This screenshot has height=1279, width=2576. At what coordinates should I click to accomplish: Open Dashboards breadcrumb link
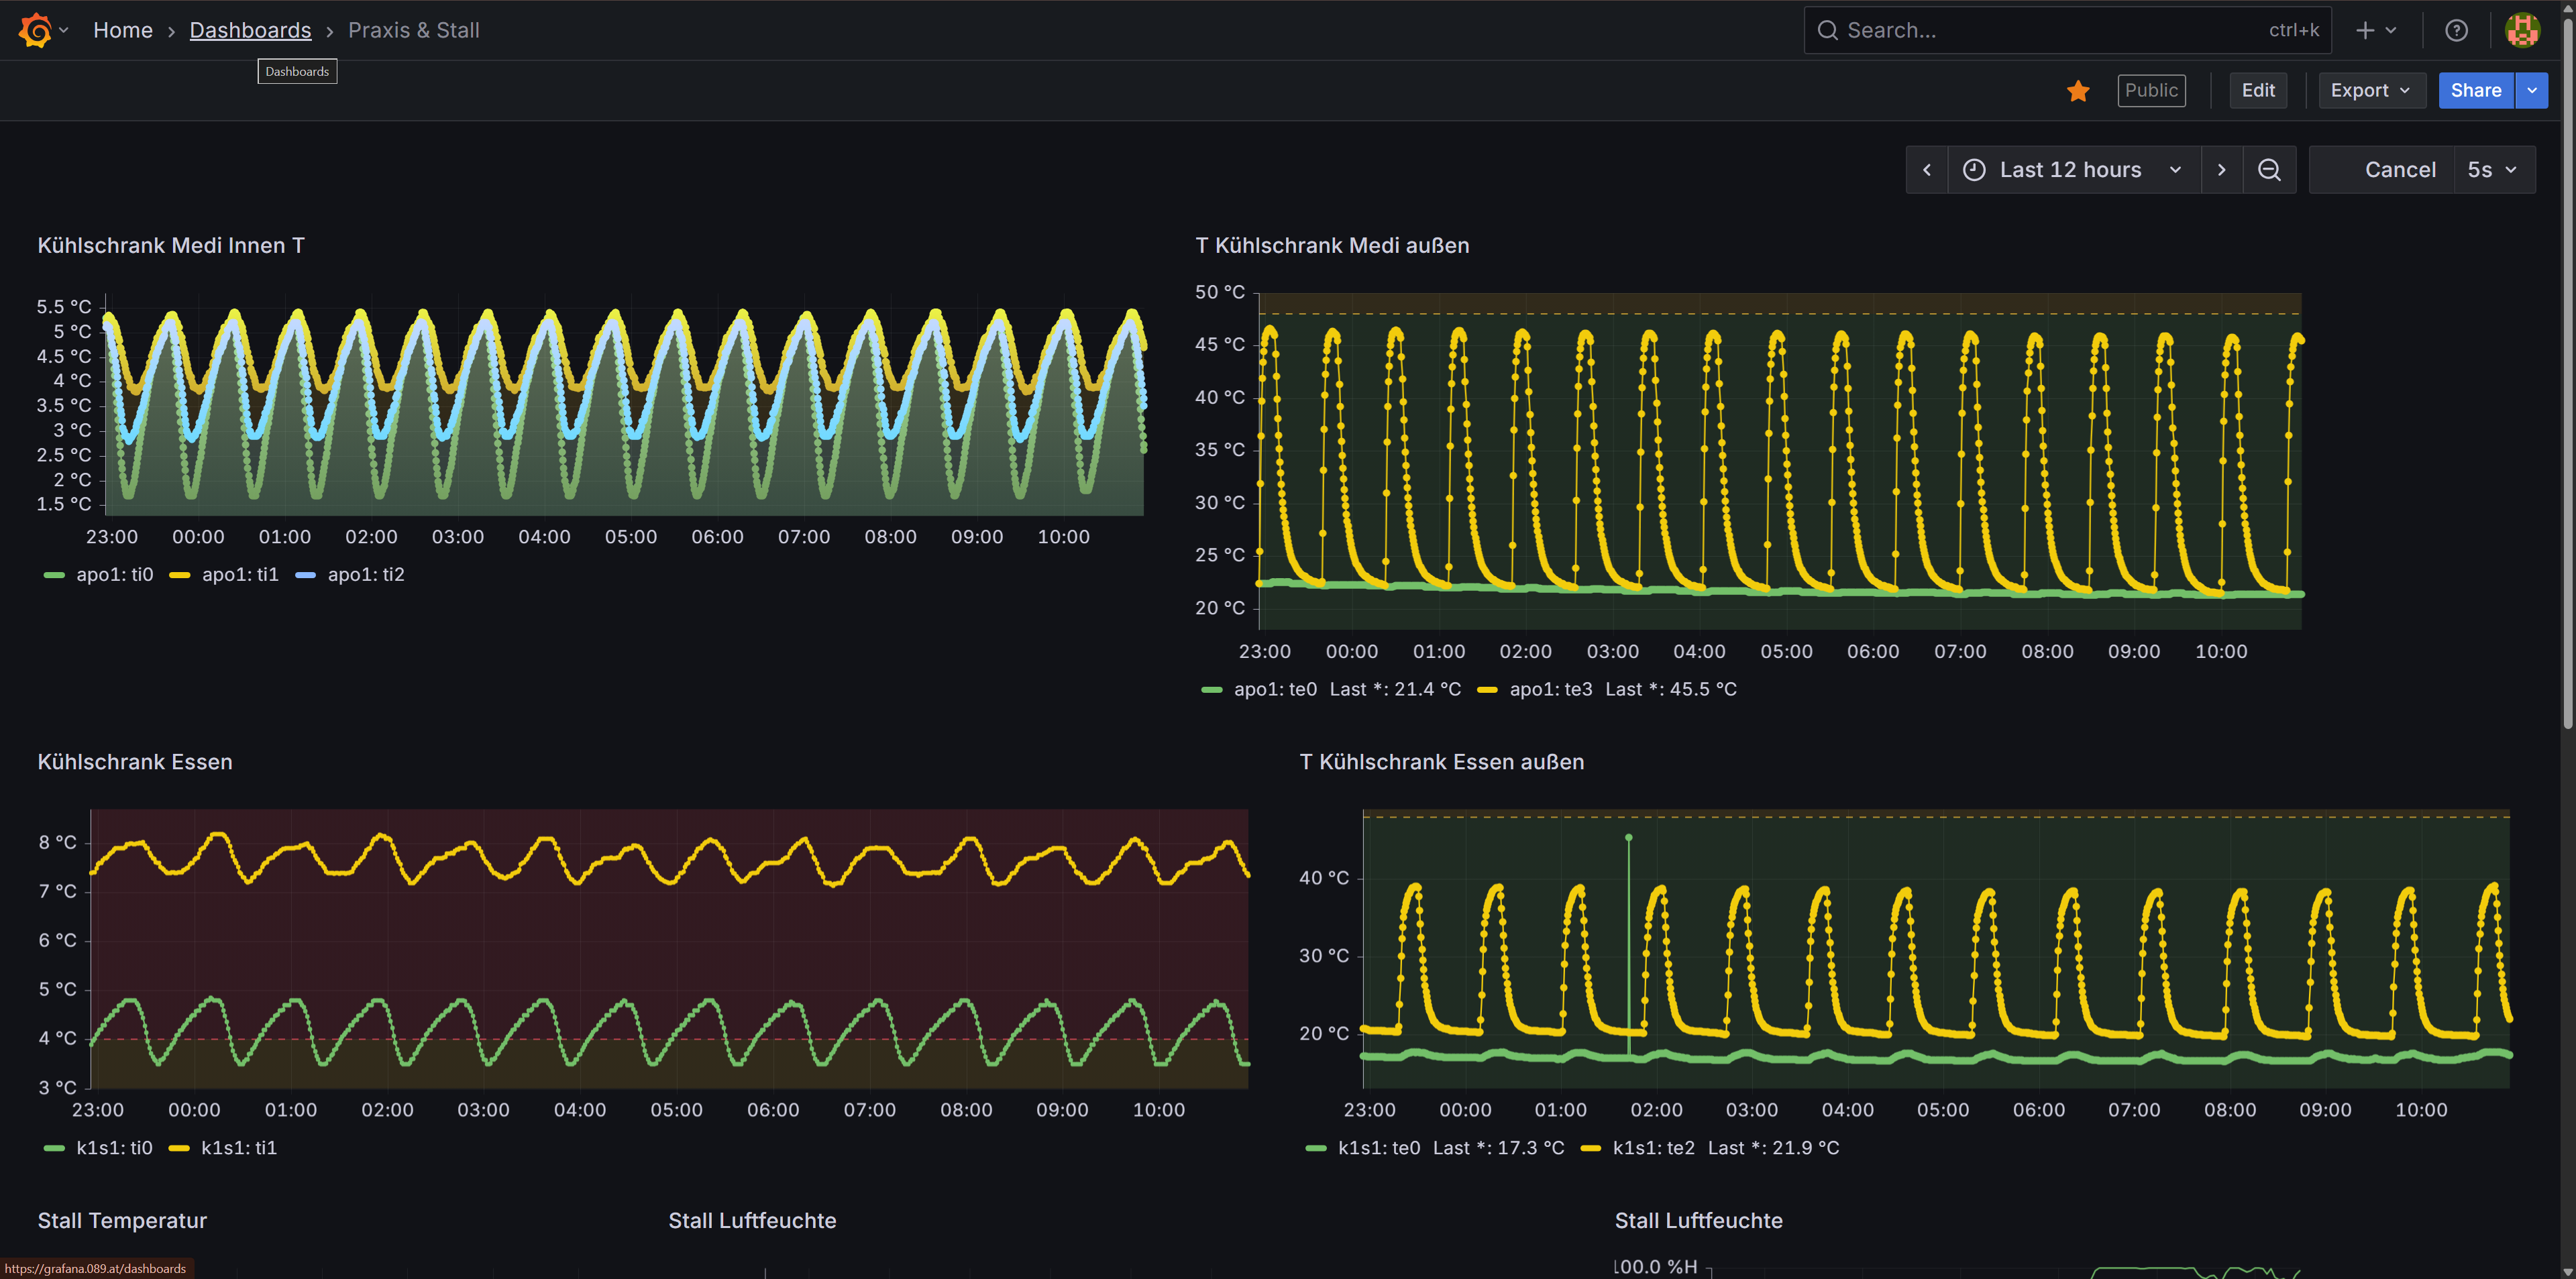250,30
